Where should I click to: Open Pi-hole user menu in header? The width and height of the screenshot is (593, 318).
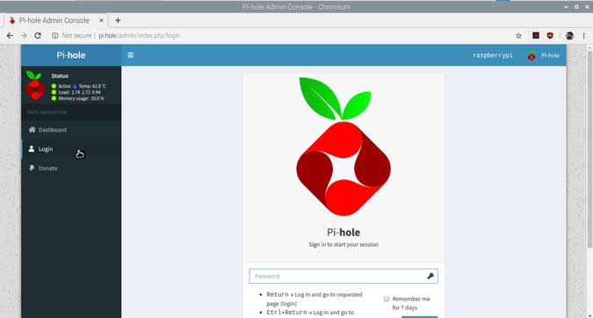pos(543,55)
